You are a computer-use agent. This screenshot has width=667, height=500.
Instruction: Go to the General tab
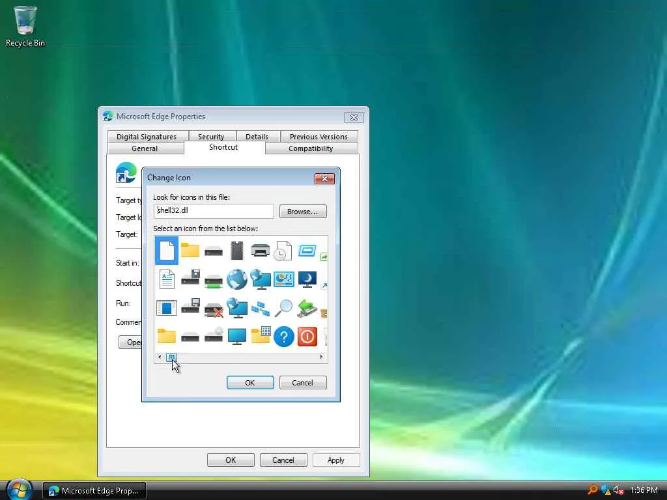[x=145, y=148]
